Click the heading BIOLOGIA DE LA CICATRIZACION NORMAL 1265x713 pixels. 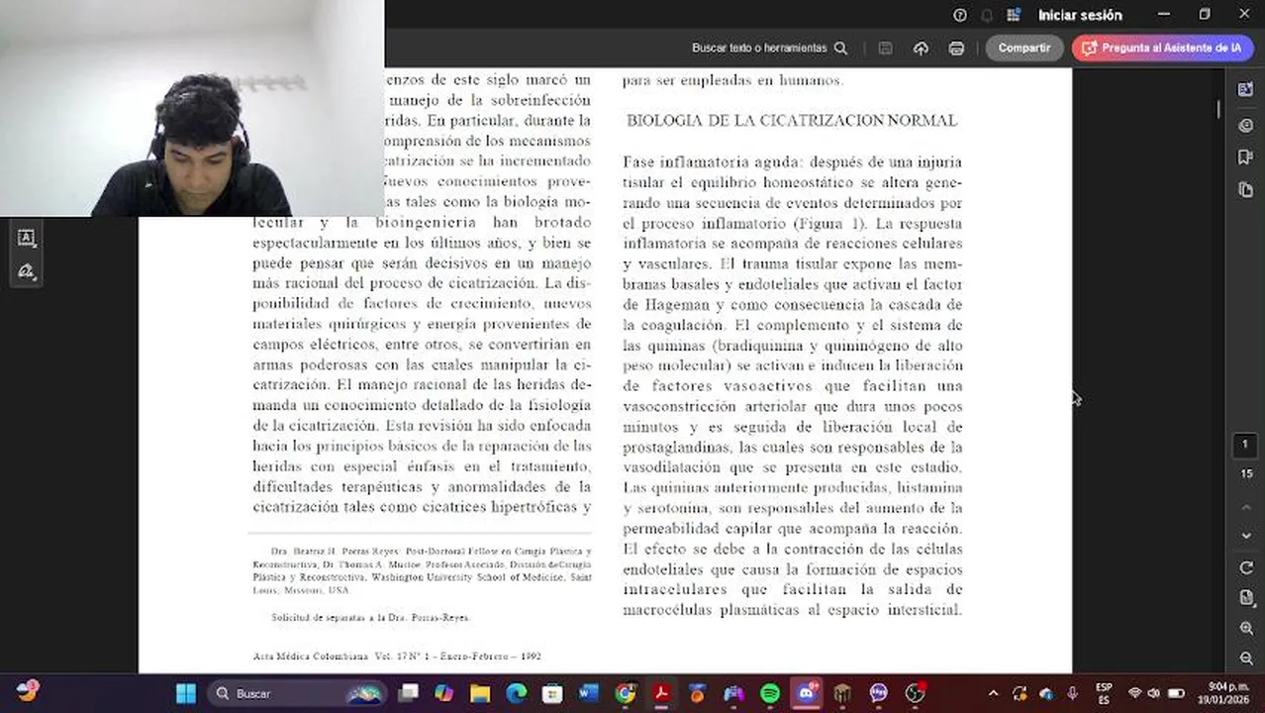pyautogui.click(x=792, y=120)
